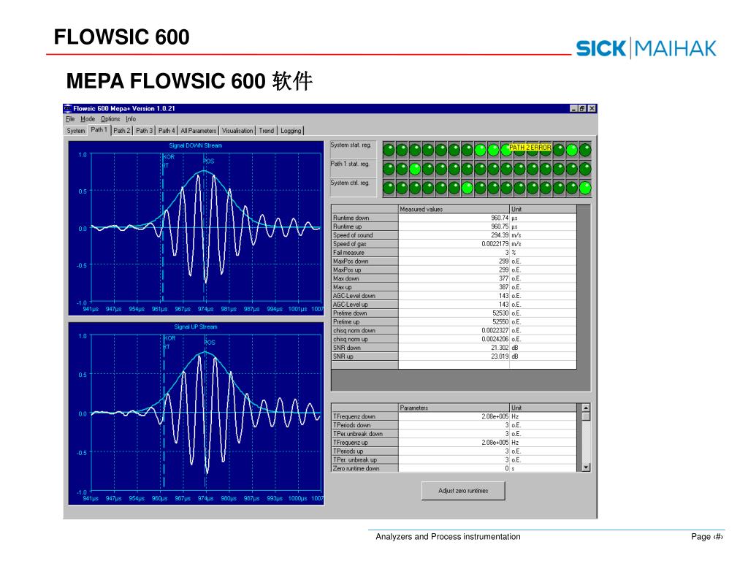Click the System ctrl. reg. label

click(x=350, y=183)
